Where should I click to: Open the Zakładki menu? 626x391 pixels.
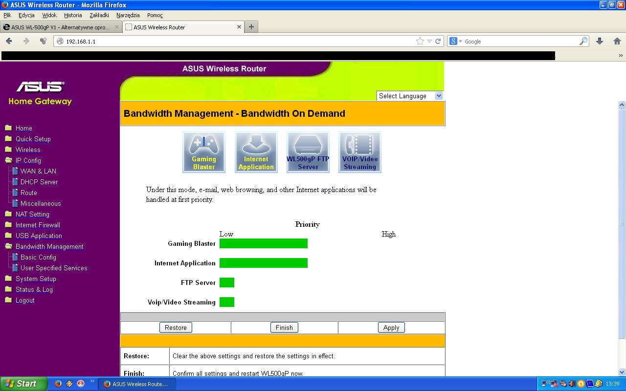[x=99, y=15]
